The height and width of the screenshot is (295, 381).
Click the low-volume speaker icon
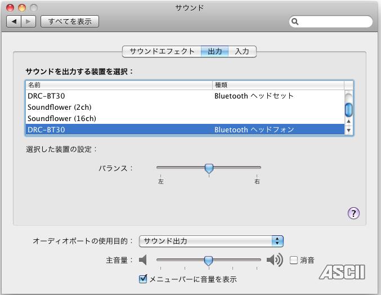click(143, 260)
